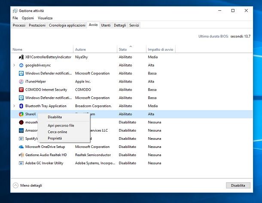Open the Visualizza menu

[x=45, y=18]
